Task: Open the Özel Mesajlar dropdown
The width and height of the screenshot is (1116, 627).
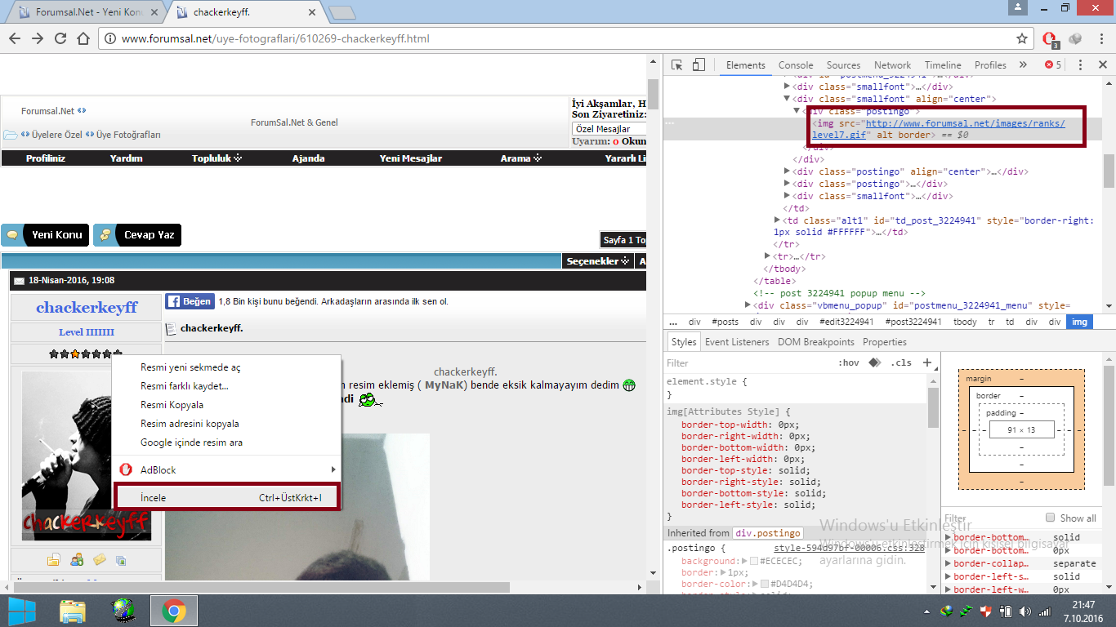Action: point(609,129)
